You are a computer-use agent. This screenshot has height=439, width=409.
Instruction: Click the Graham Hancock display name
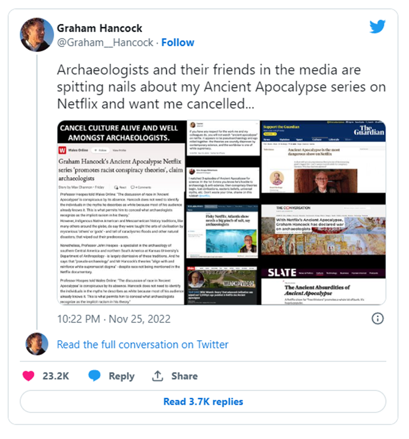pyautogui.click(x=100, y=28)
